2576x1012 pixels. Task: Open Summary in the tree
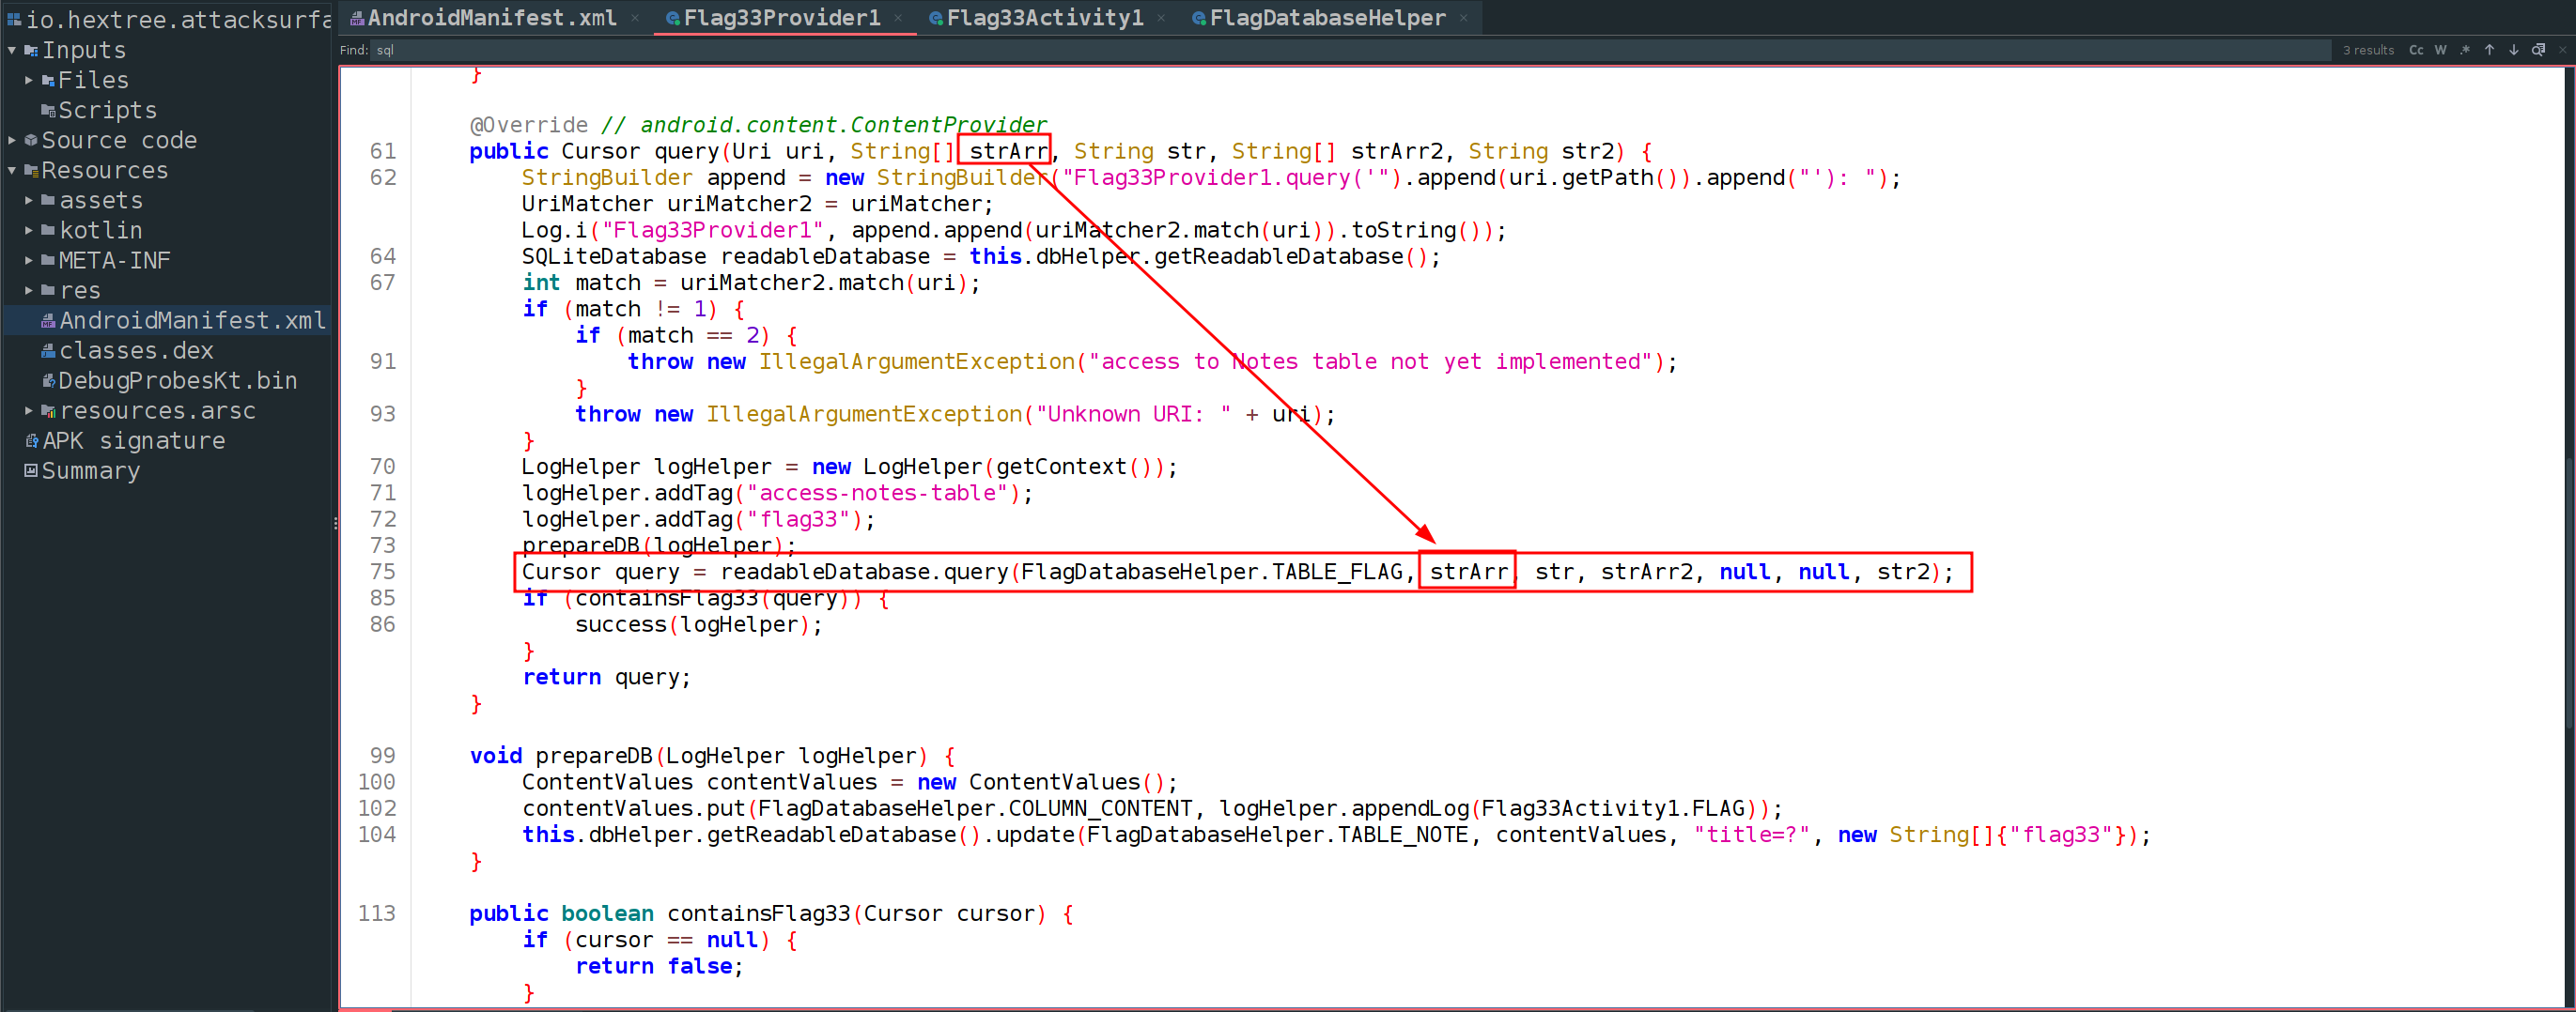(91, 470)
